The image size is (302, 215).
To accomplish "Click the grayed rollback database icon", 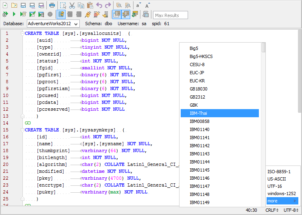I will pos(79,14).
